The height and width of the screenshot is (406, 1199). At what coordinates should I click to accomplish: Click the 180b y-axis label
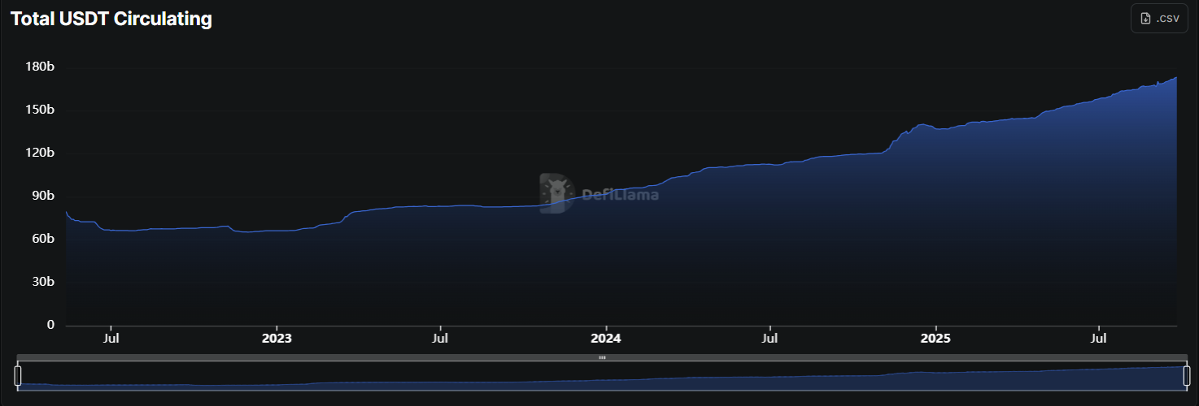(x=40, y=67)
